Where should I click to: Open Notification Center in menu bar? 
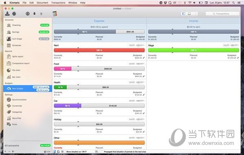239,3
